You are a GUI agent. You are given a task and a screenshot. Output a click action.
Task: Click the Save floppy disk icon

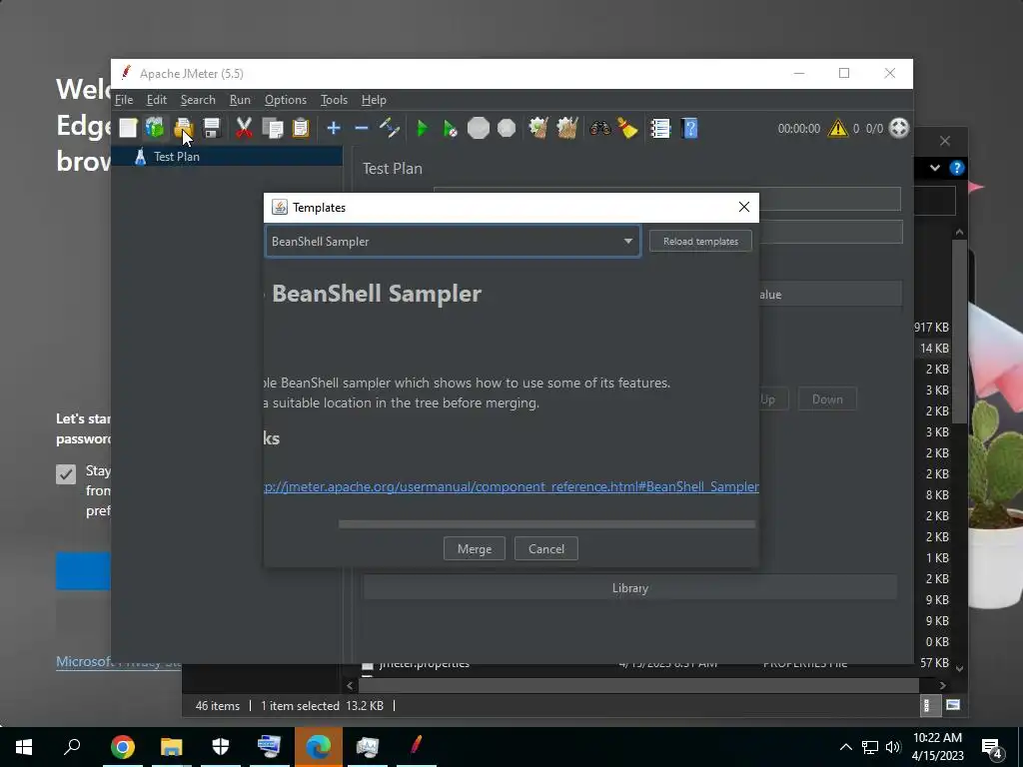(212, 128)
